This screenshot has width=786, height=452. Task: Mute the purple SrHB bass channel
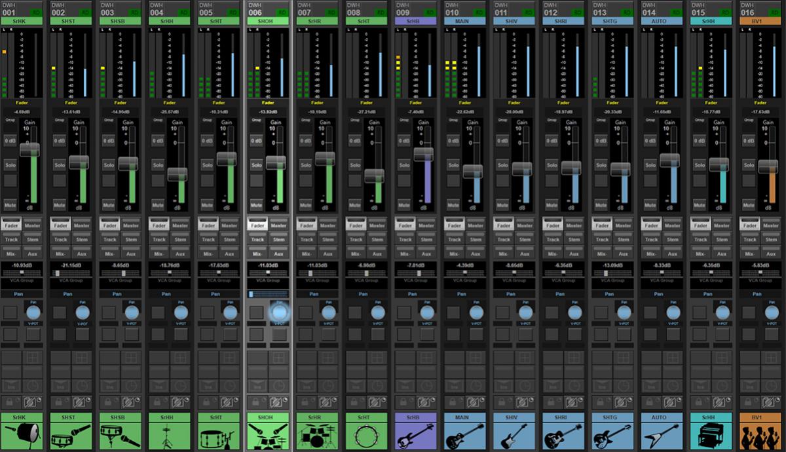403,205
